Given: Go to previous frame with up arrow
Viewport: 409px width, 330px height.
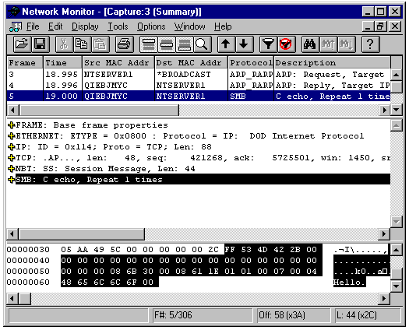Looking at the screenshot, I should [226, 44].
